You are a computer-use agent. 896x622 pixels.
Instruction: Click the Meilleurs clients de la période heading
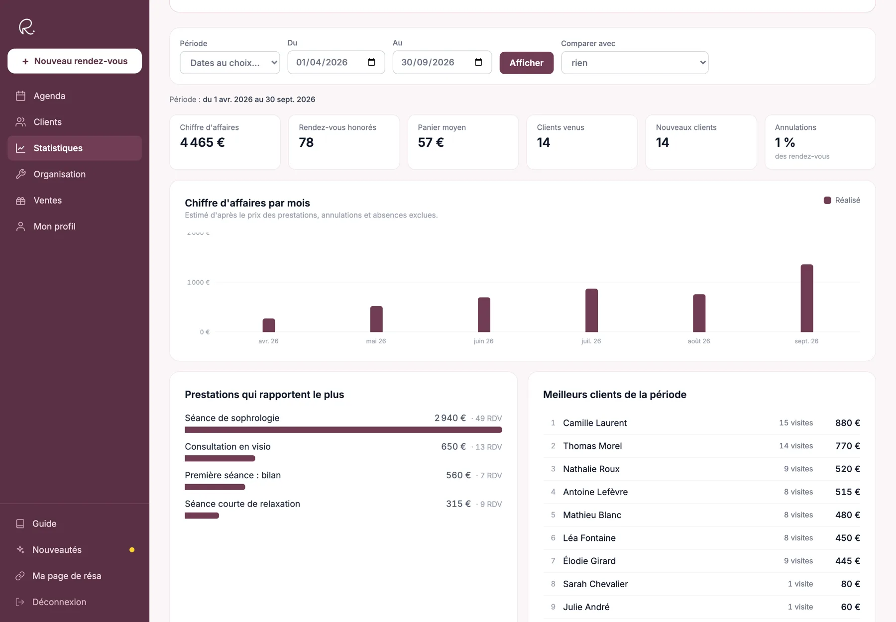pos(615,395)
